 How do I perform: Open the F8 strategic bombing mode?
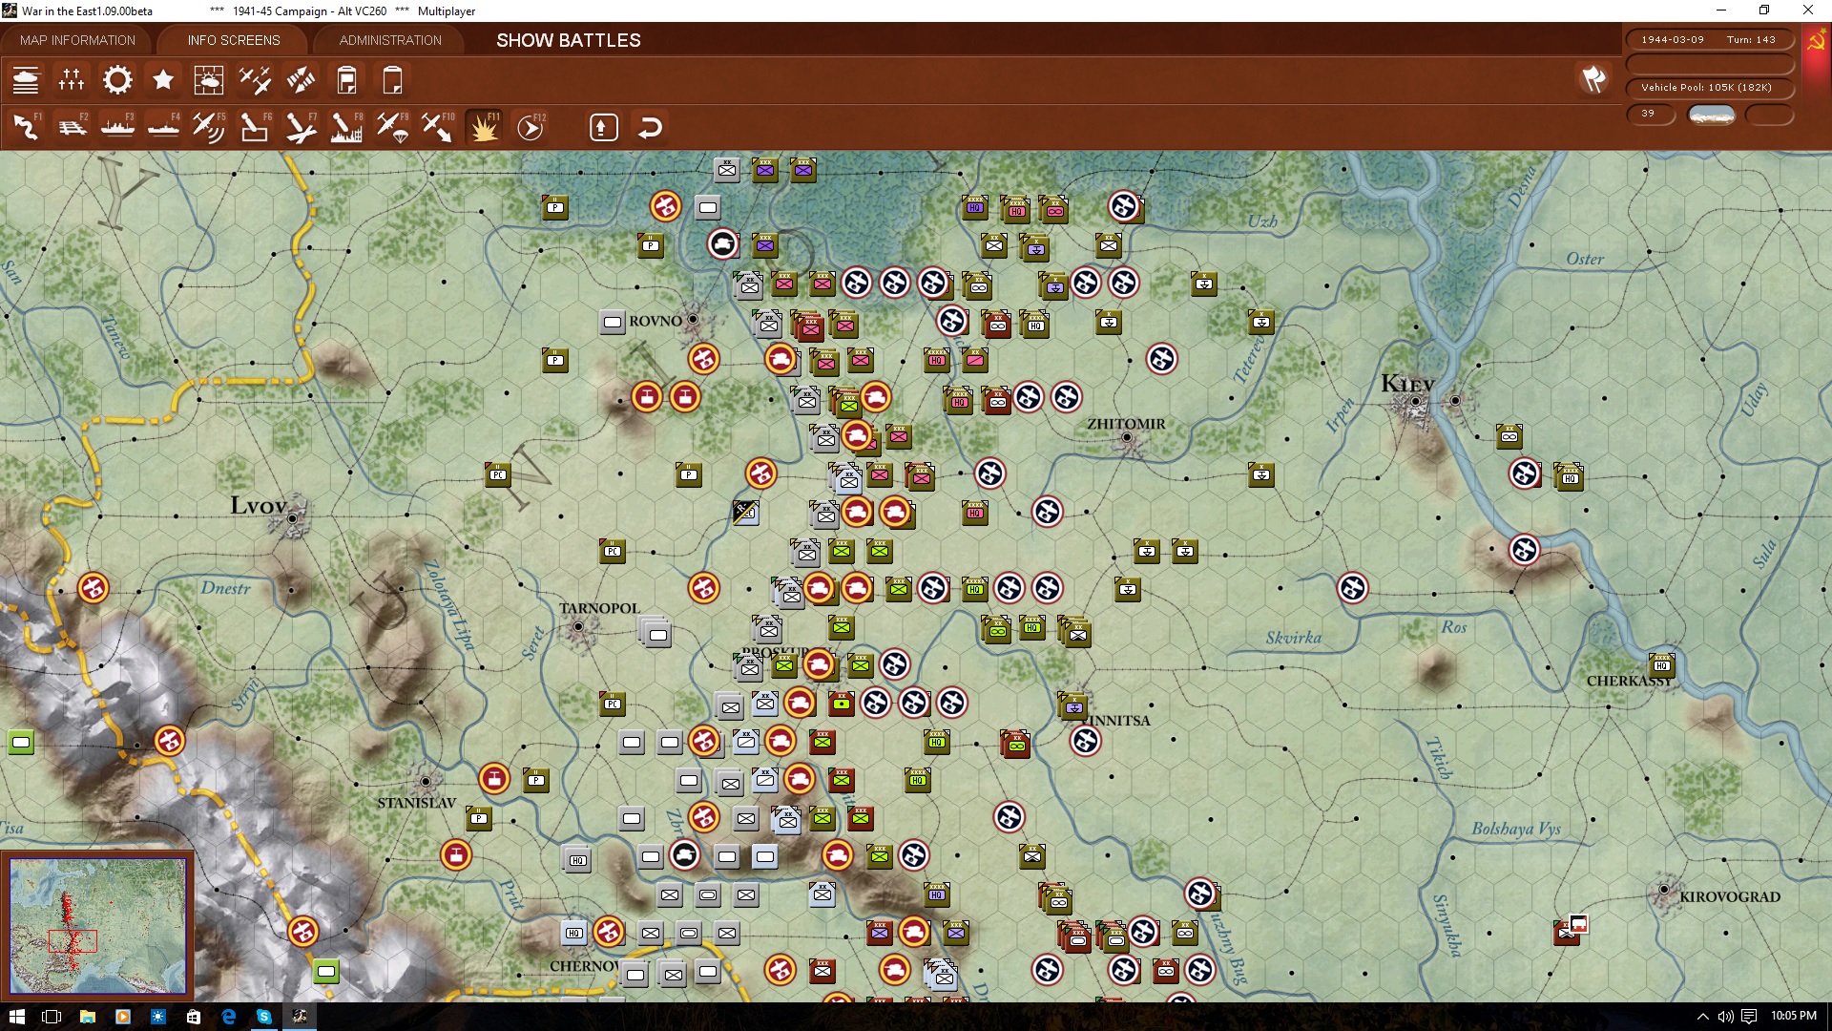346,126
